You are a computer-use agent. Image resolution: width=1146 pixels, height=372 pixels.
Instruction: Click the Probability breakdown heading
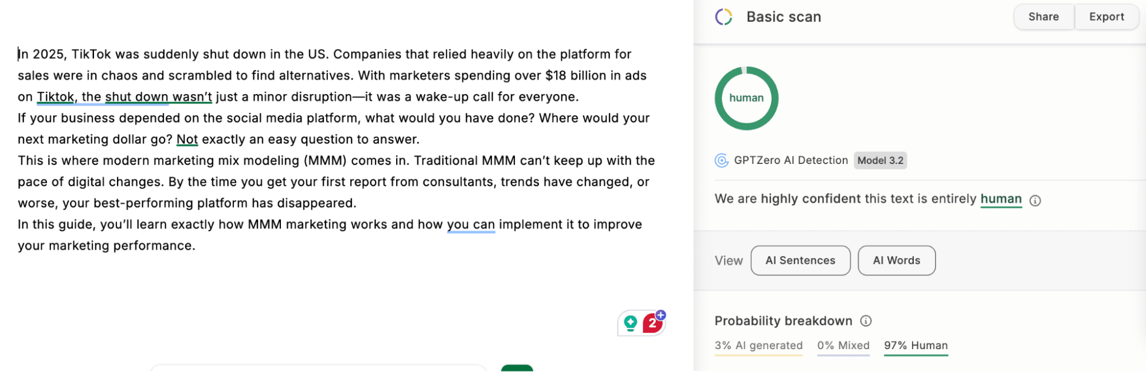[x=783, y=321]
